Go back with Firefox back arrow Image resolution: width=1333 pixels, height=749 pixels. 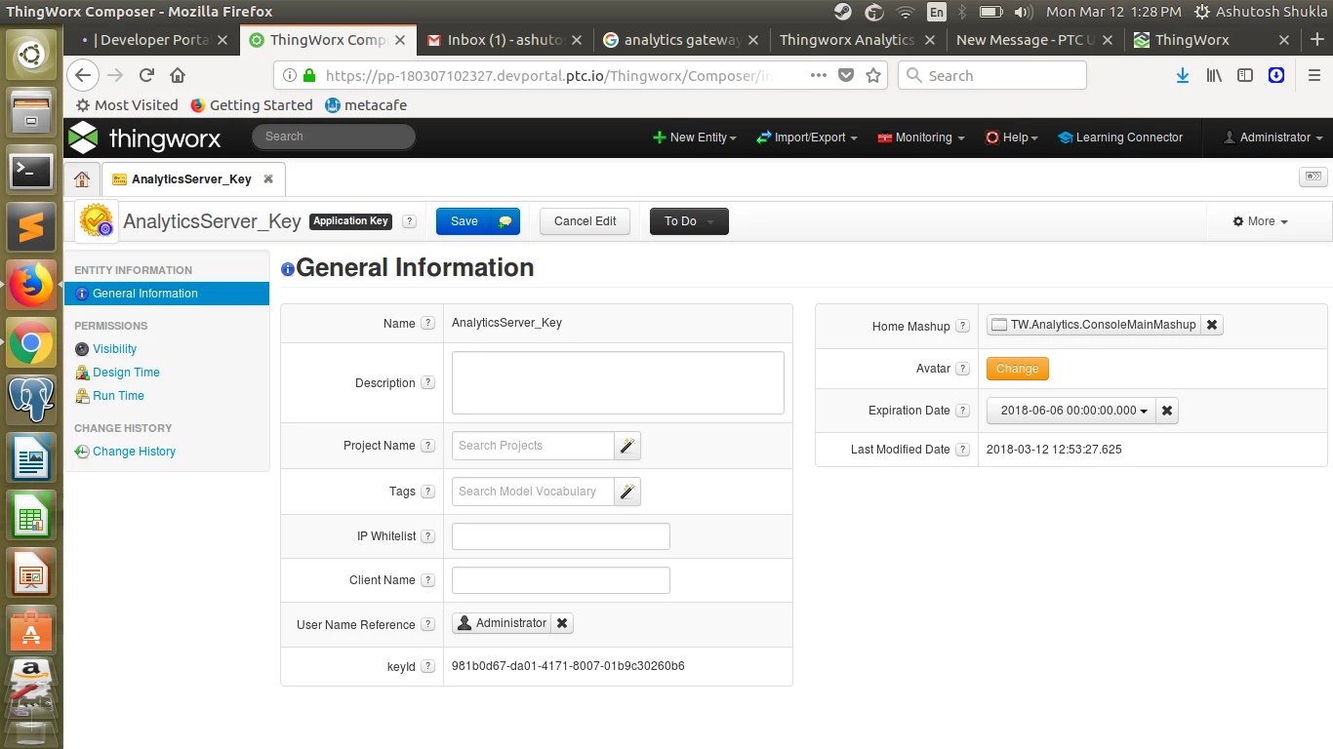pyautogui.click(x=83, y=75)
